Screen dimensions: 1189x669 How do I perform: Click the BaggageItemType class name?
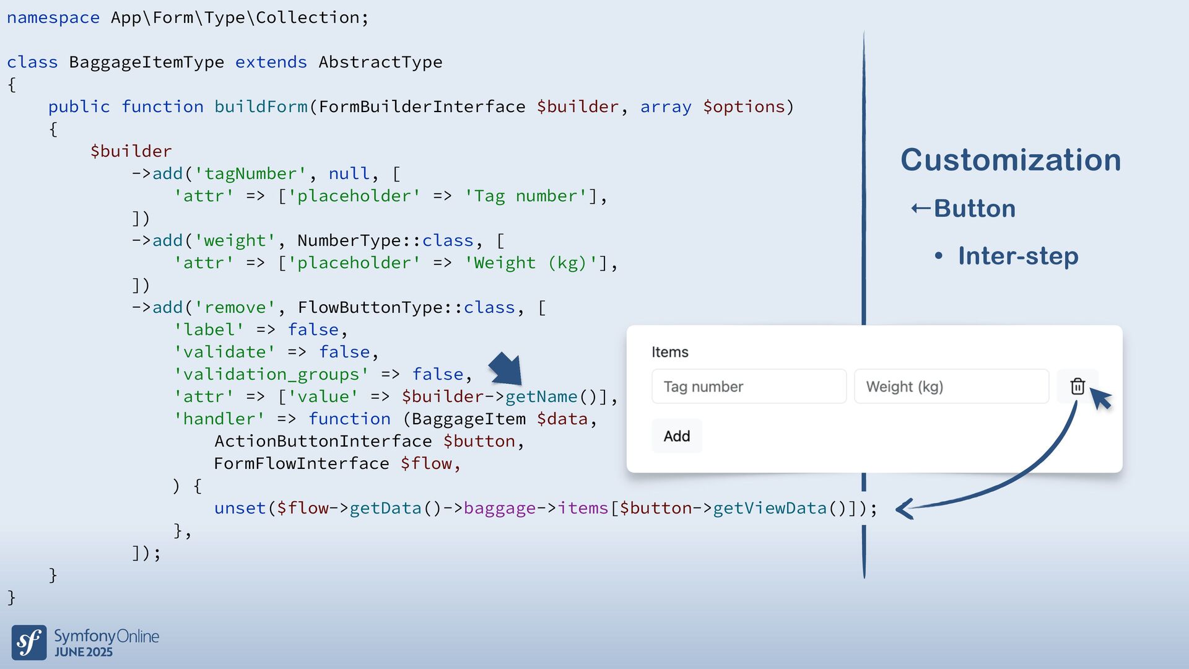click(146, 63)
